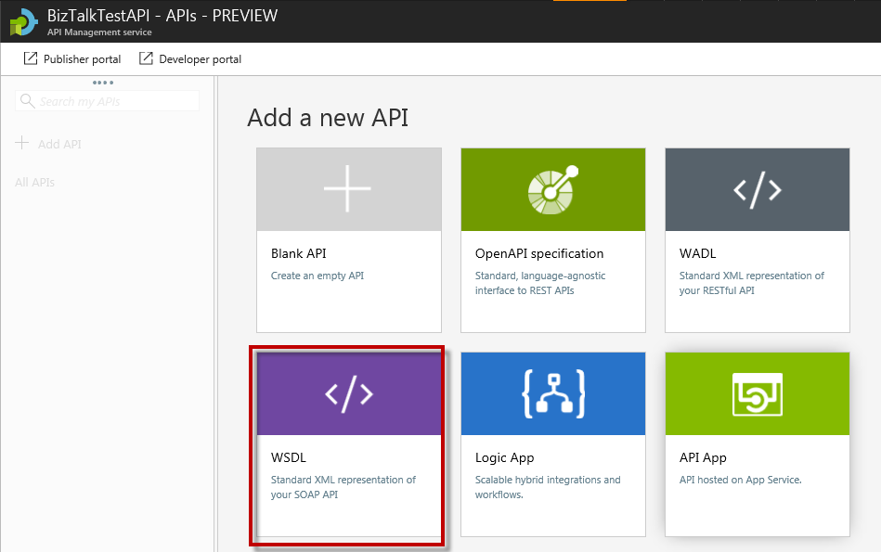Collapse the sidebar using the ellipsis handle
Screen dimensions: 881x552
[x=102, y=83]
